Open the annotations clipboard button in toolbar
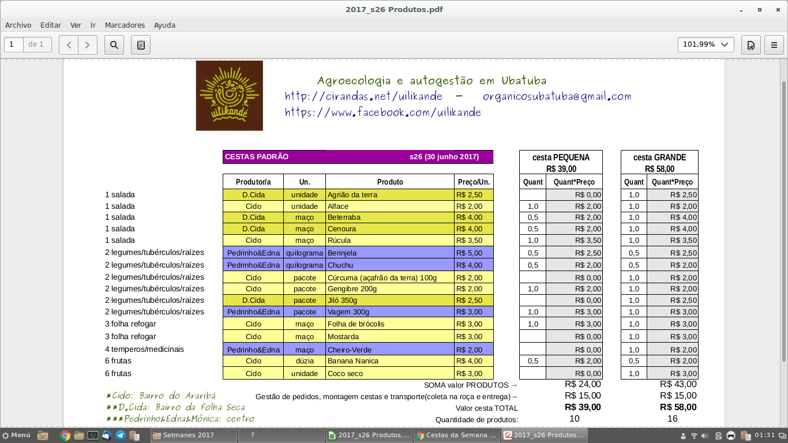 click(141, 44)
